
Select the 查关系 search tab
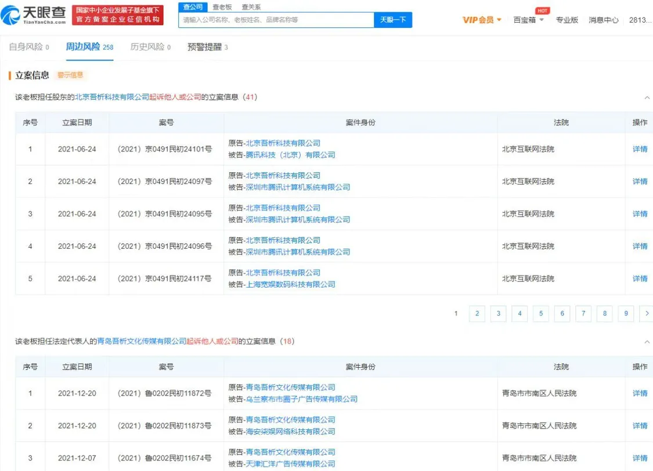(x=251, y=7)
